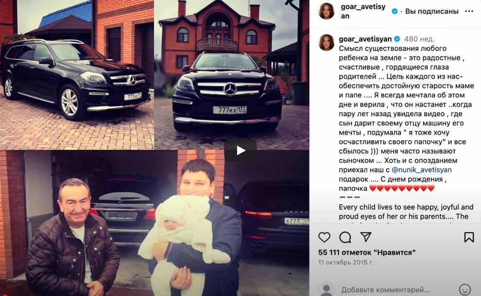Screen dimensions: 481x296
Task: Click the commenter avatar beside comment field
Action: pyautogui.click(x=326, y=289)
